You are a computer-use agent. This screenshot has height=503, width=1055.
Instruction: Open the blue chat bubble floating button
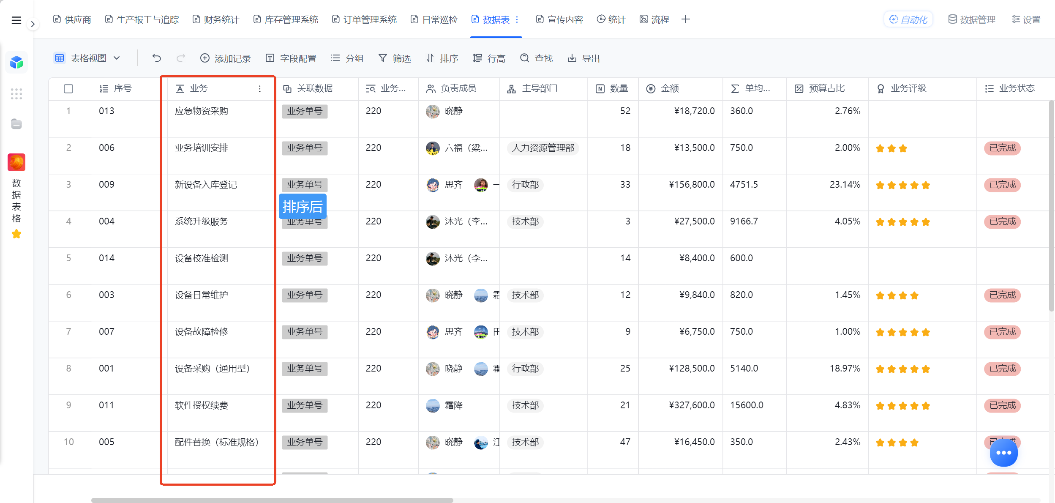pos(1003,453)
